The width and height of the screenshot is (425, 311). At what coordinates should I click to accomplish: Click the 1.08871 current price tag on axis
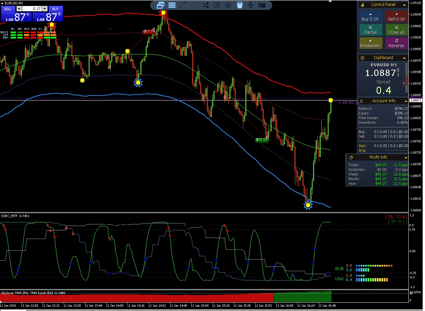416,101
